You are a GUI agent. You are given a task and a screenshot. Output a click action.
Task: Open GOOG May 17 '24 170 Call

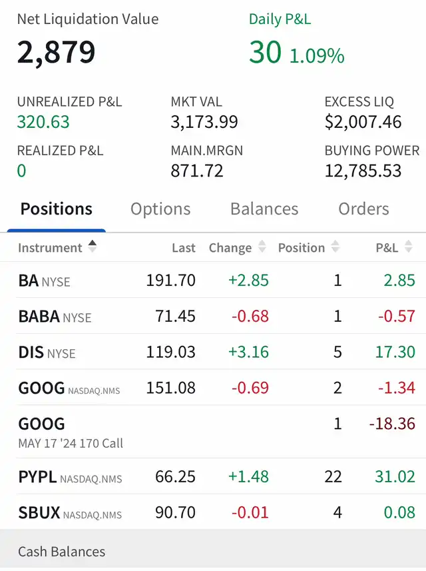coord(213,432)
